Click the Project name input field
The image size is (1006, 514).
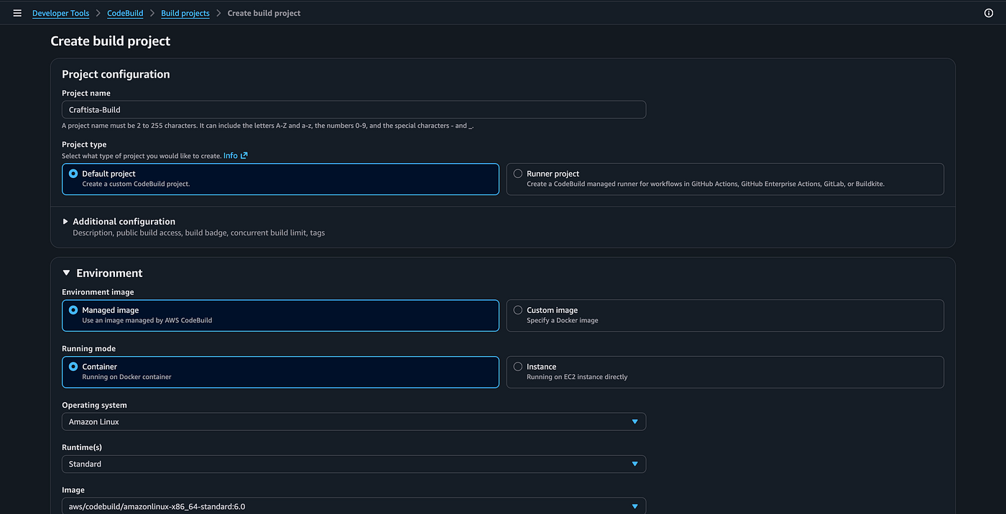pos(354,110)
